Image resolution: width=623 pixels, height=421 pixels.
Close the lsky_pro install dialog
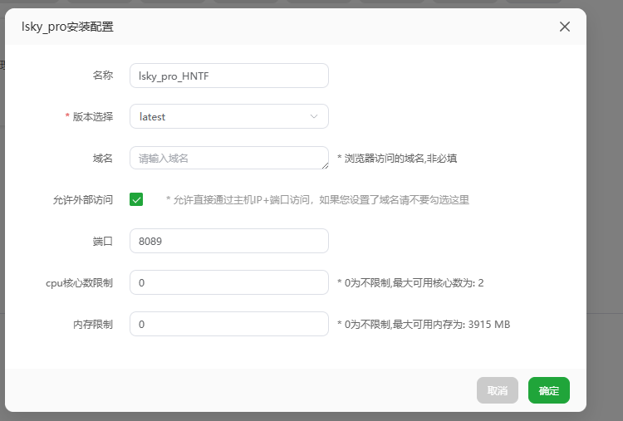pos(565,27)
